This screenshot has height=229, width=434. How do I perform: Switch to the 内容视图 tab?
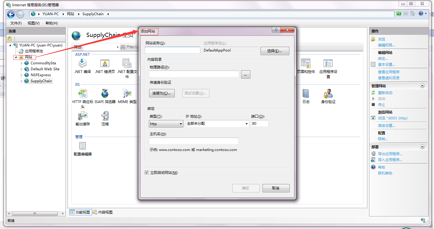click(x=103, y=212)
